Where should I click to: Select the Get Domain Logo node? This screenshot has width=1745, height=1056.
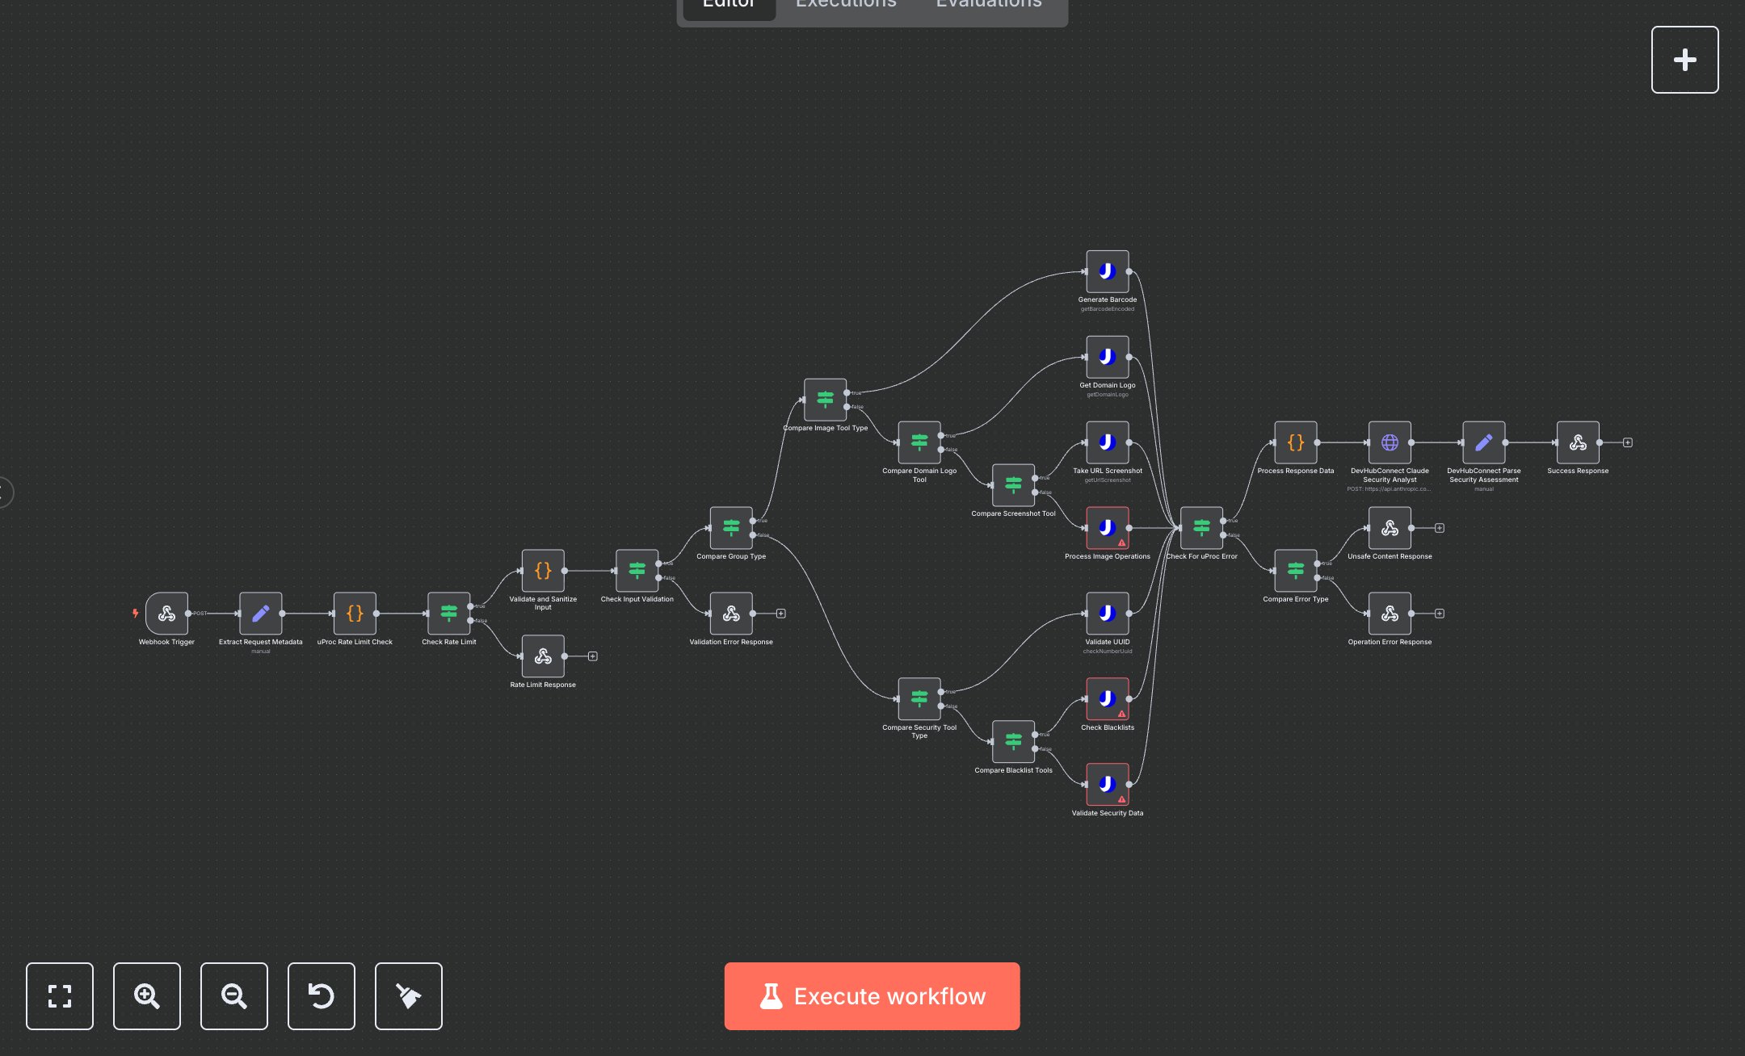(1107, 358)
